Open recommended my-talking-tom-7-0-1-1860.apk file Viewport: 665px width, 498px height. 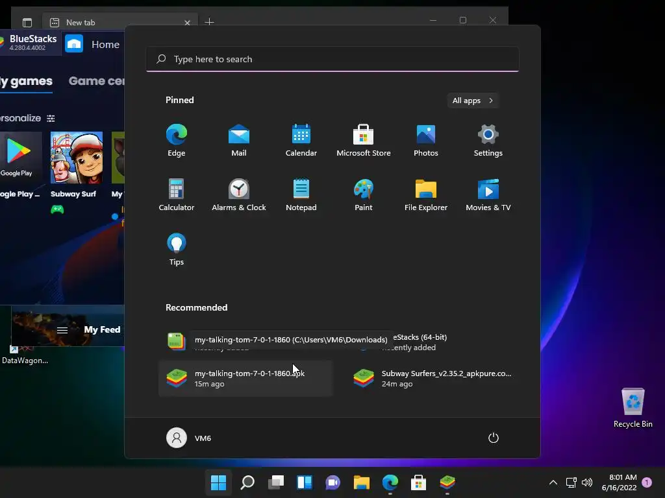click(x=246, y=379)
